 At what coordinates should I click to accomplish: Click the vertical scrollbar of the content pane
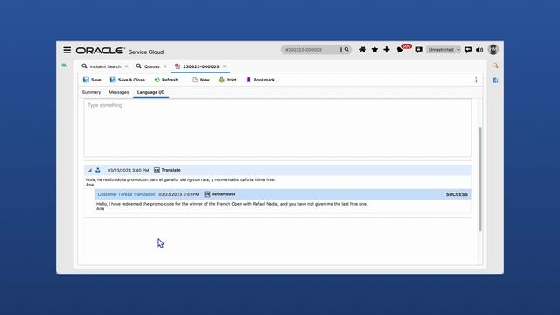click(x=480, y=178)
